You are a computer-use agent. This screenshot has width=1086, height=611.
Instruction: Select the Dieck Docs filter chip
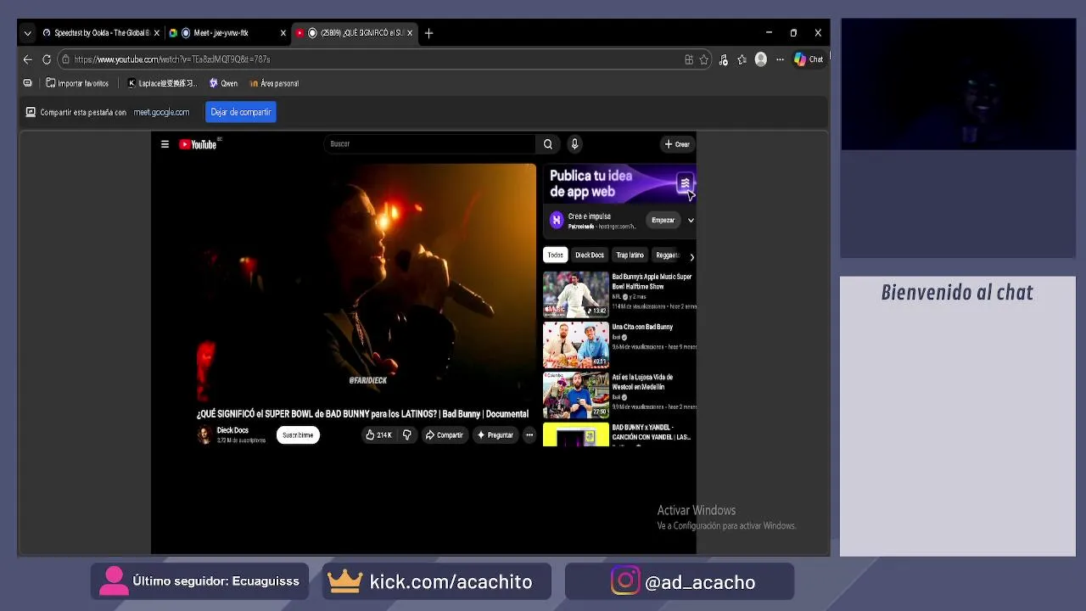point(590,255)
